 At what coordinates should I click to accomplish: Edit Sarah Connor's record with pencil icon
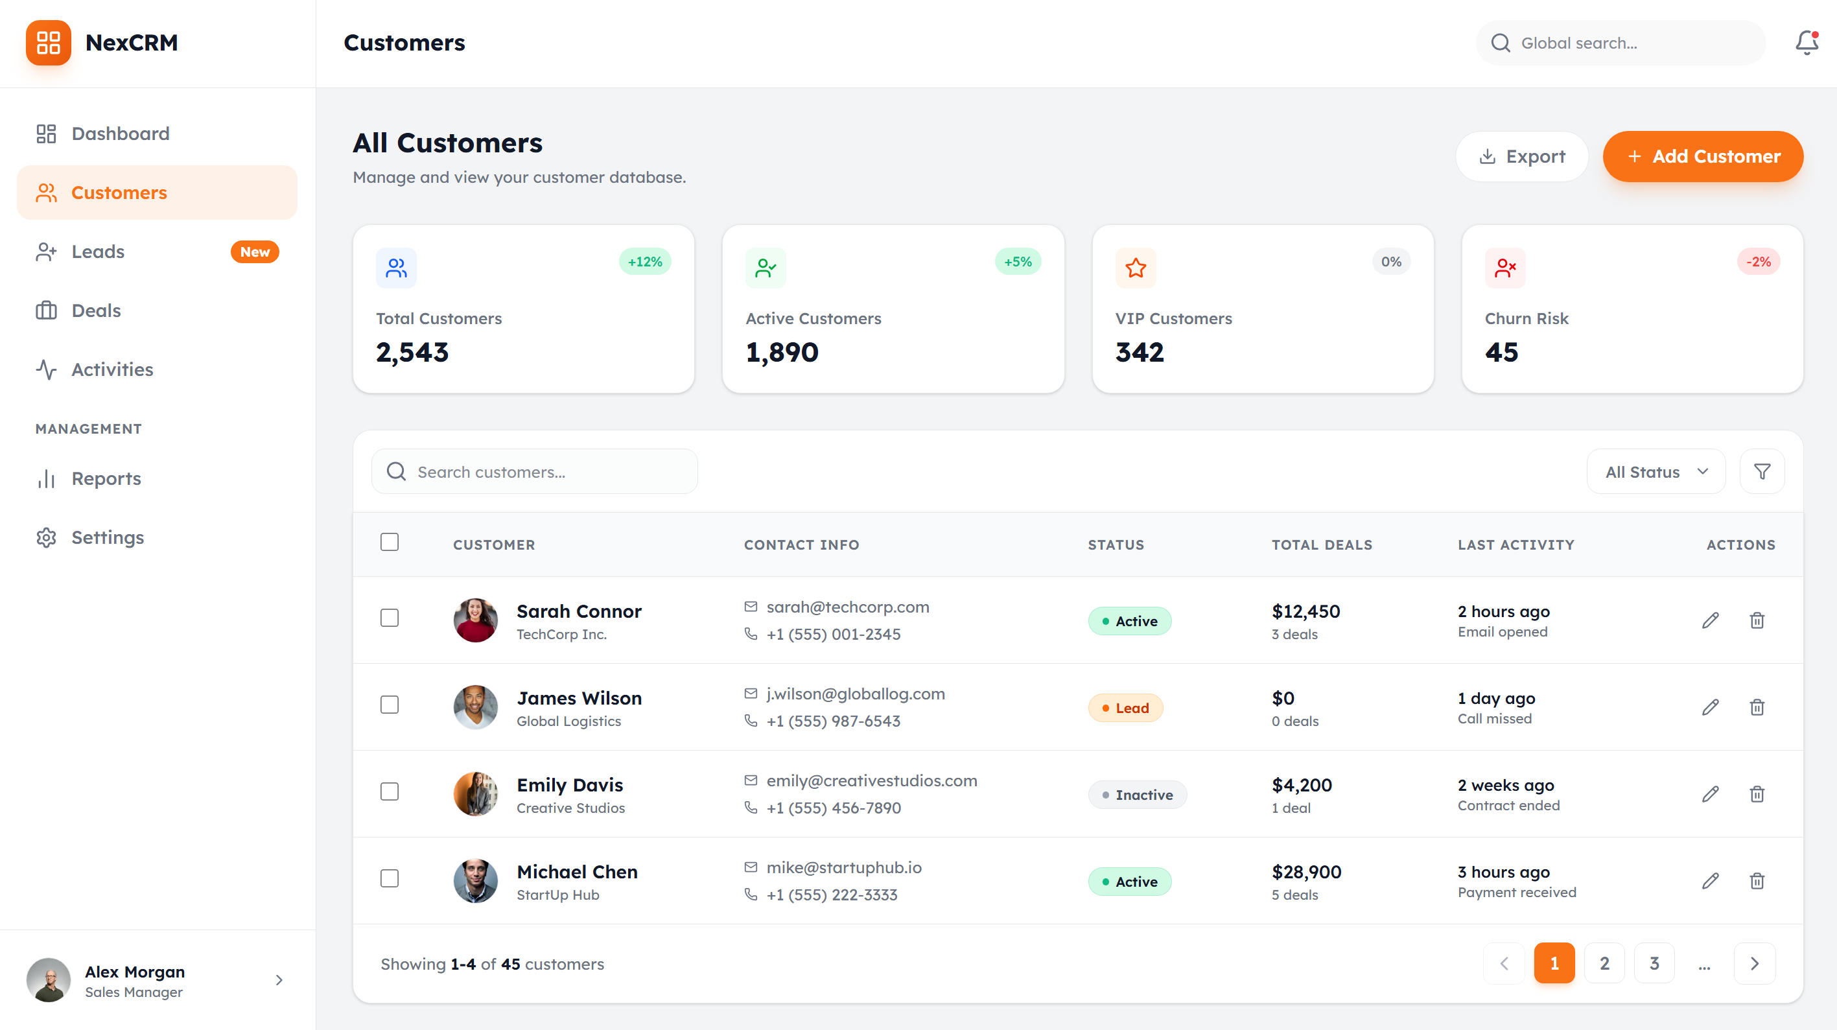pos(1710,620)
